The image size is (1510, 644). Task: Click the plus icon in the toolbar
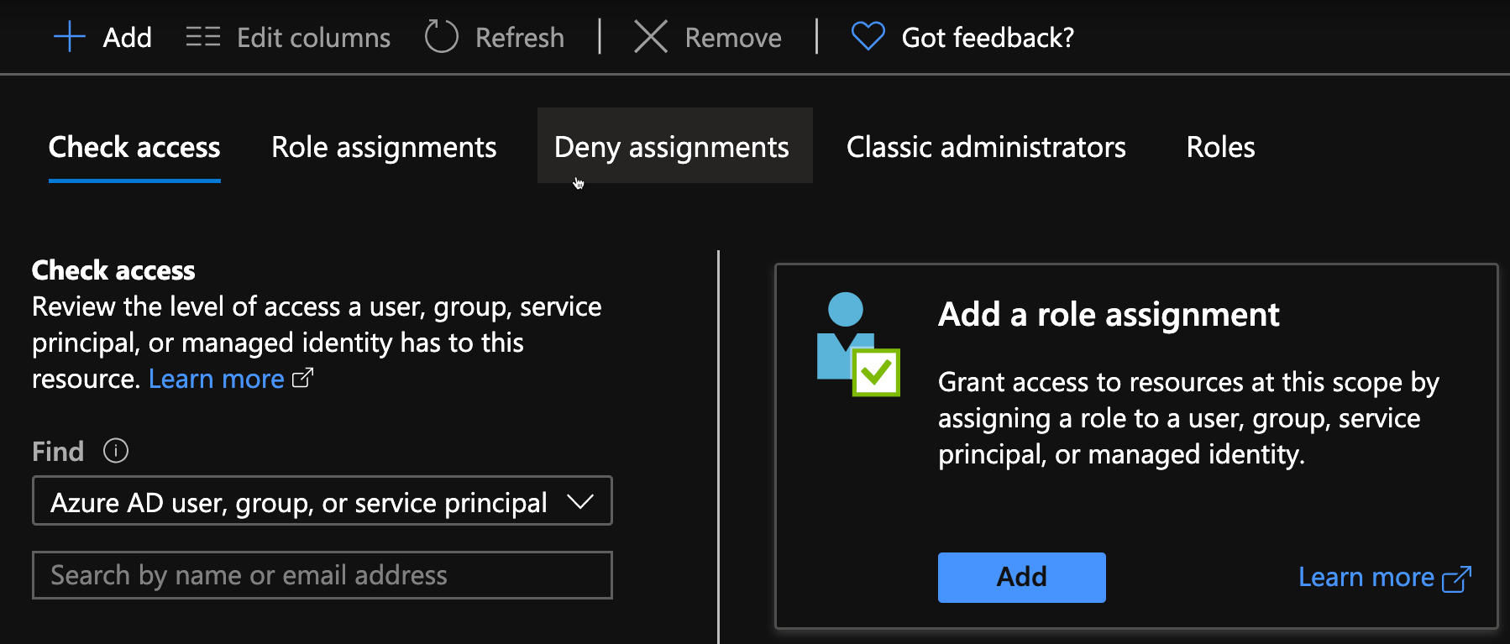pyautogui.click(x=69, y=38)
